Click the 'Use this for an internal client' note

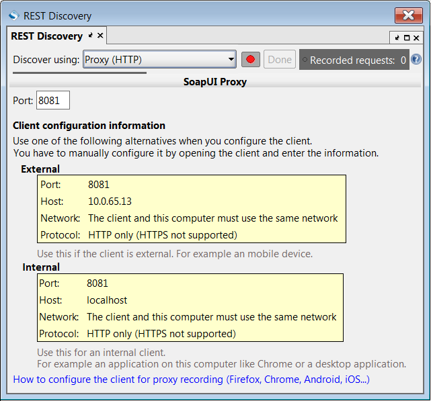[102, 353]
